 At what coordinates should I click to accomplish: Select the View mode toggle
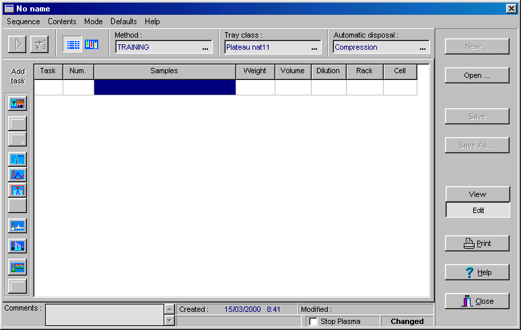477,194
